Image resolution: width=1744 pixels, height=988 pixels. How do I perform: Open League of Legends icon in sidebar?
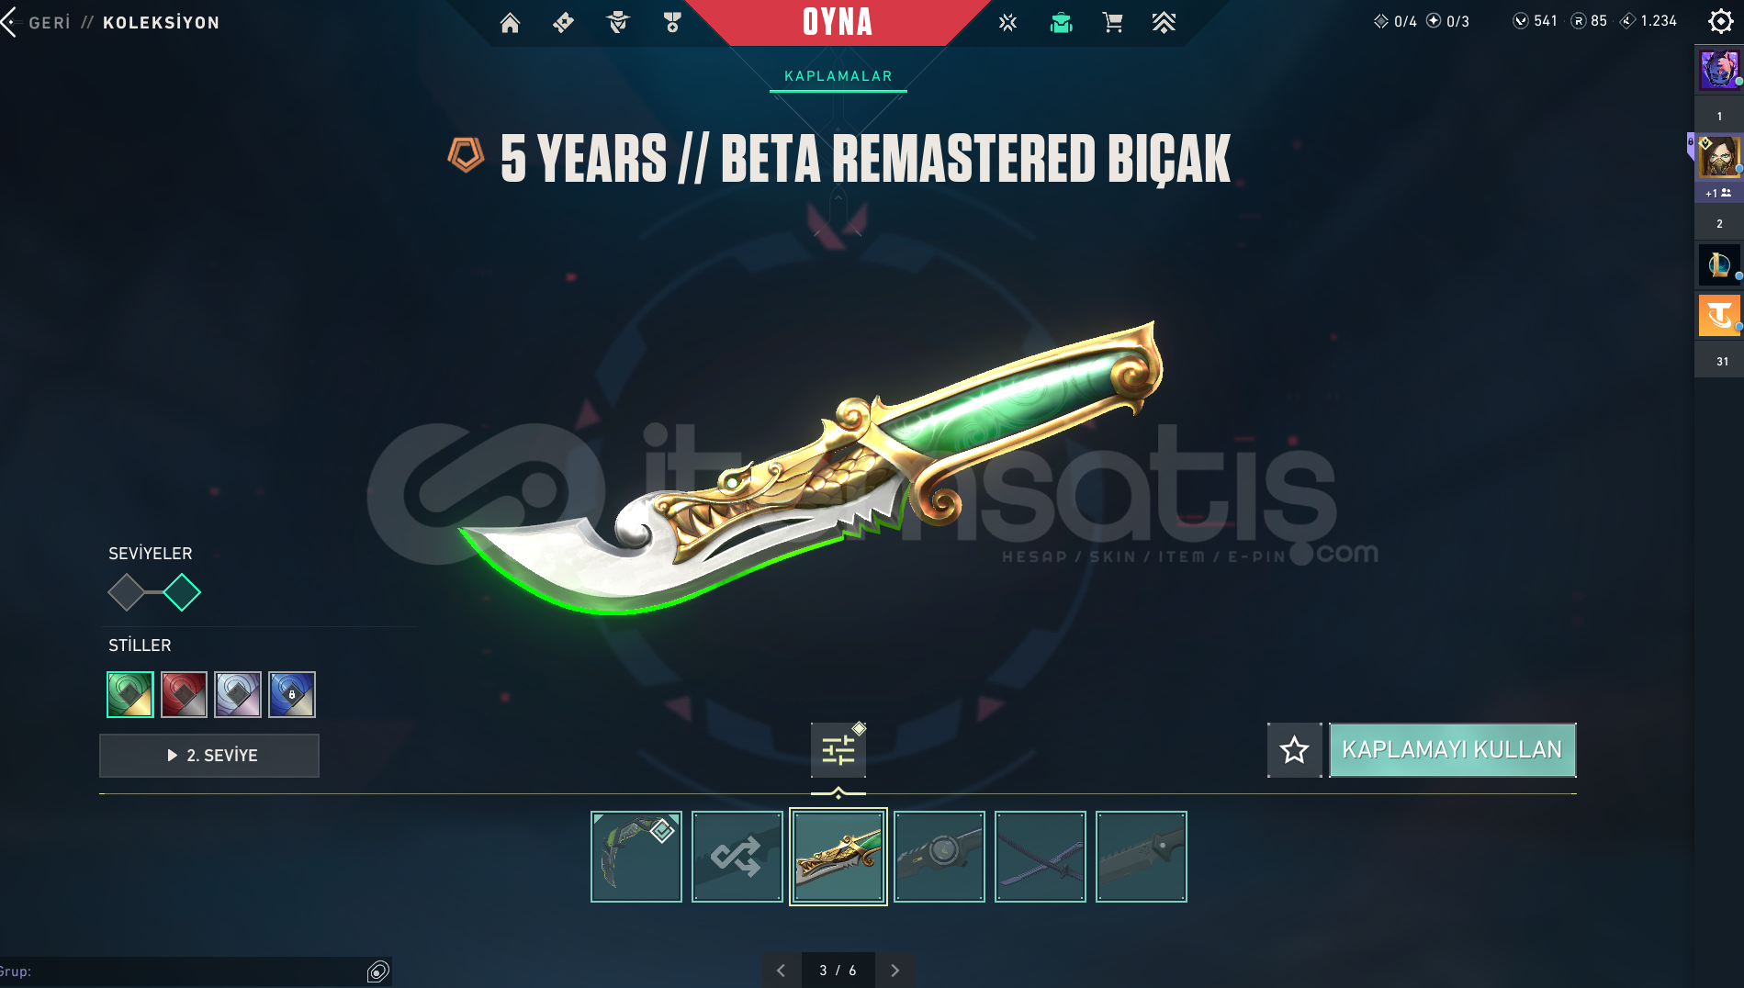pos(1718,265)
